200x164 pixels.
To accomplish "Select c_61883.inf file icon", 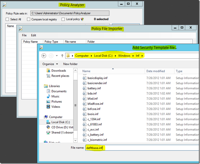I will pos(84,124).
